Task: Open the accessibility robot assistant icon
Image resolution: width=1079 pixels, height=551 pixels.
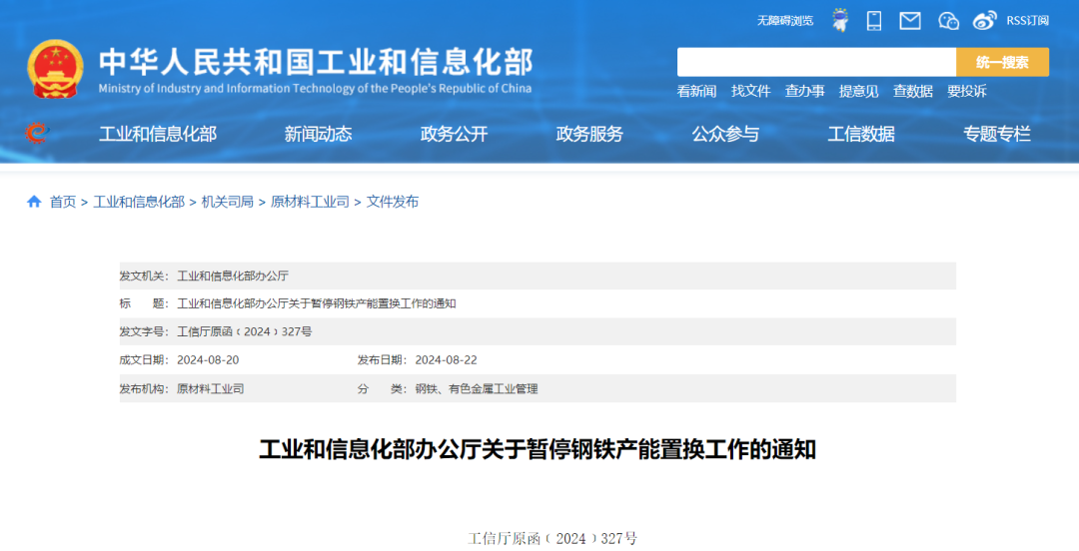Action: coord(839,21)
